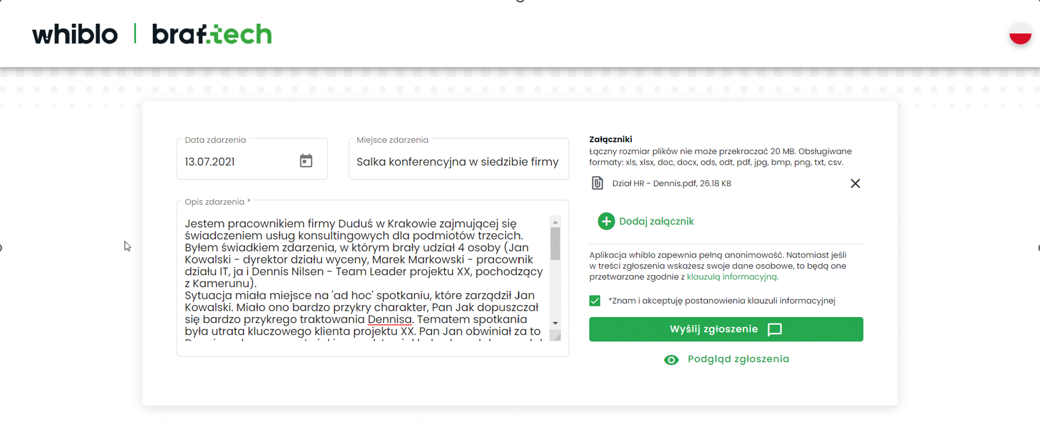The width and height of the screenshot is (1040, 438).
Task: Click the Data zdarzenia date field
Action: (252, 159)
